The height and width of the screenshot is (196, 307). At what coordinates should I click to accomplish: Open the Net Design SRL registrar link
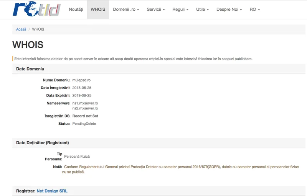click(x=52, y=191)
